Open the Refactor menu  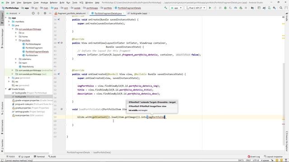54,3
